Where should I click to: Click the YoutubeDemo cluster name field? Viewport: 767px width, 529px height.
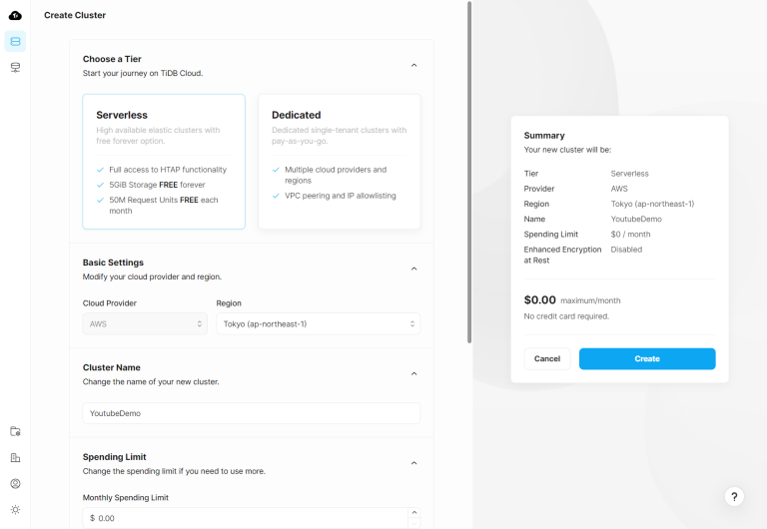(x=252, y=413)
